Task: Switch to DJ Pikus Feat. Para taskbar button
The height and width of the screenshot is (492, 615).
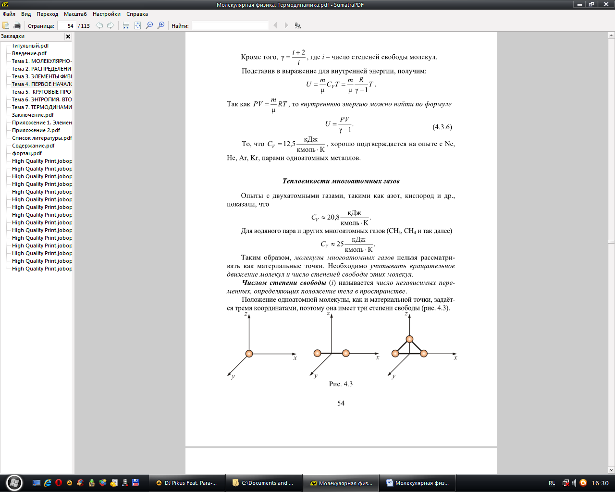Action: click(187, 483)
